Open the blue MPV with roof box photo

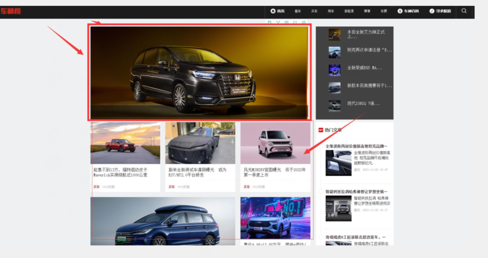pos(163,221)
